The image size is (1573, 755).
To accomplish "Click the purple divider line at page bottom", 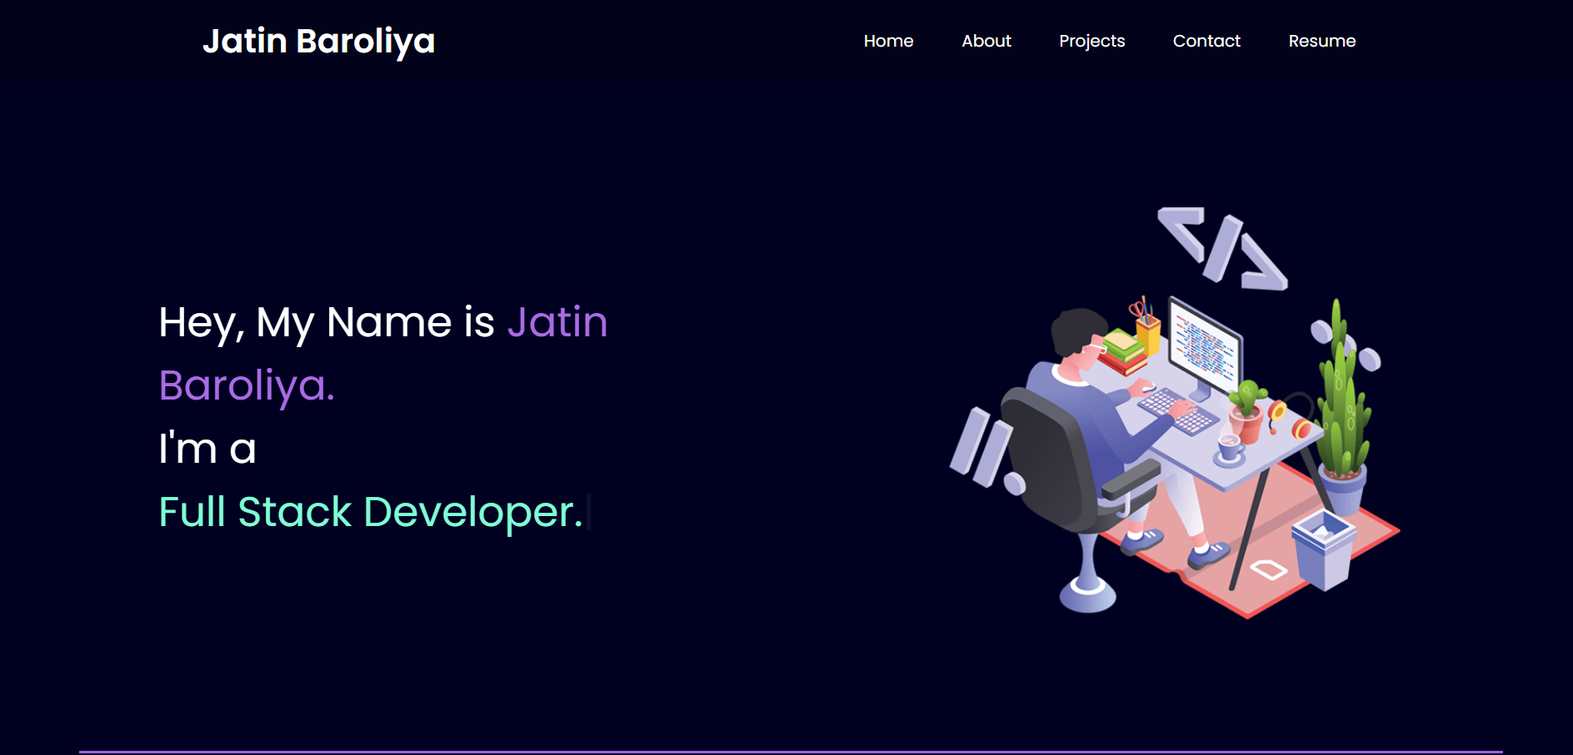I will pyautogui.click(x=786, y=752).
